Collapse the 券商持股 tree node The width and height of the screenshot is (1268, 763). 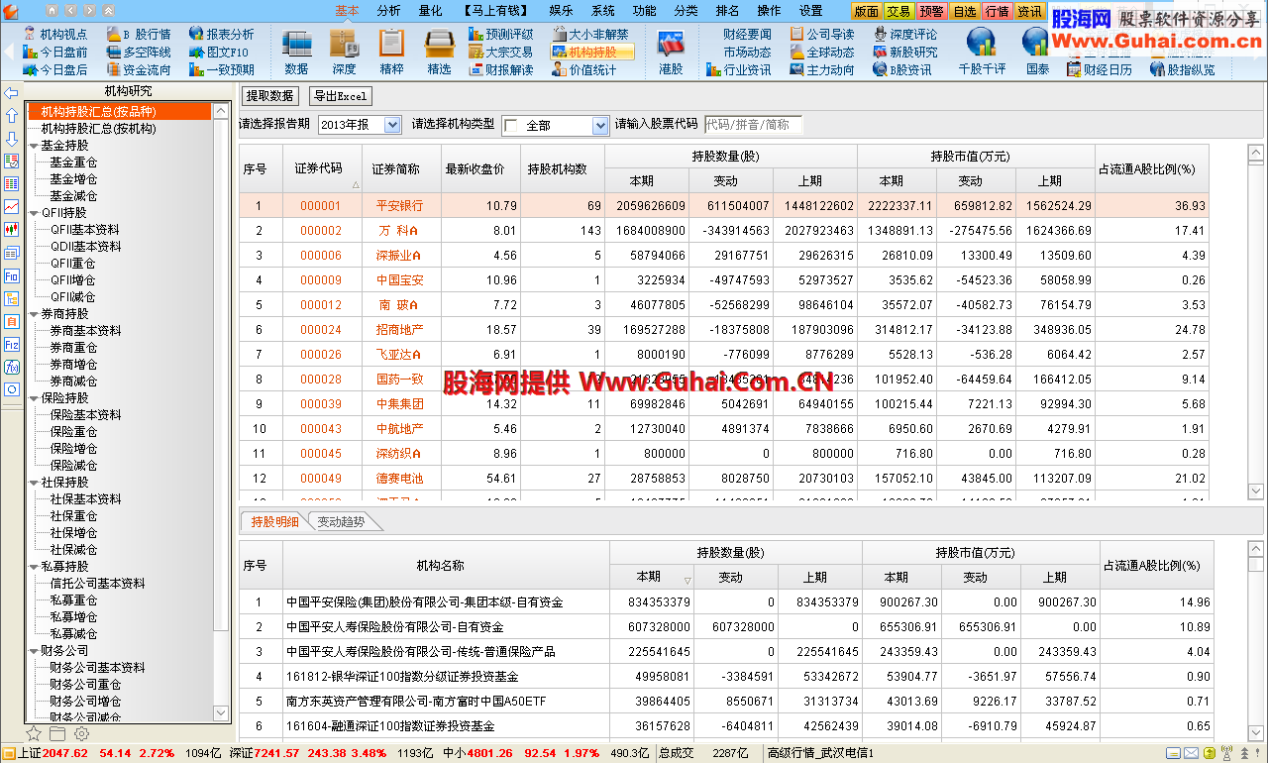(33, 314)
